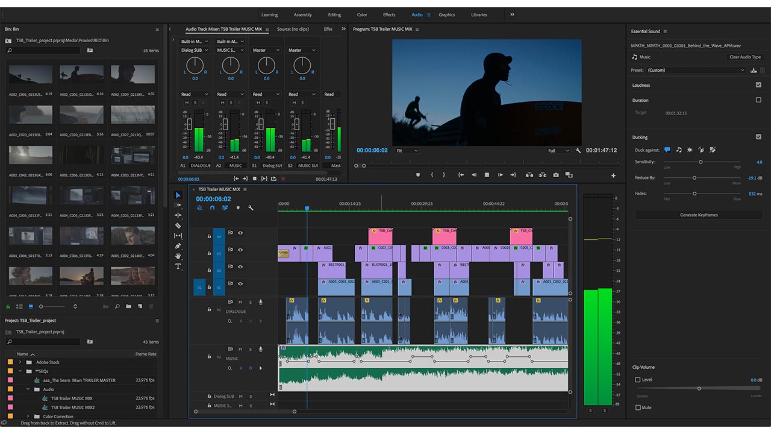Enable the Duration checkbox
The width and height of the screenshot is (771, 434).
(758, 100)
